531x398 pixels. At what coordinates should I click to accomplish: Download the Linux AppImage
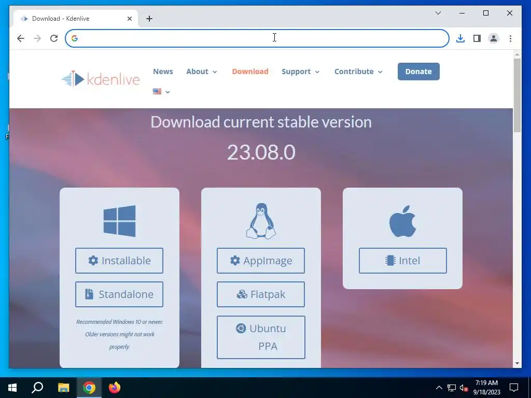point(261,261)
